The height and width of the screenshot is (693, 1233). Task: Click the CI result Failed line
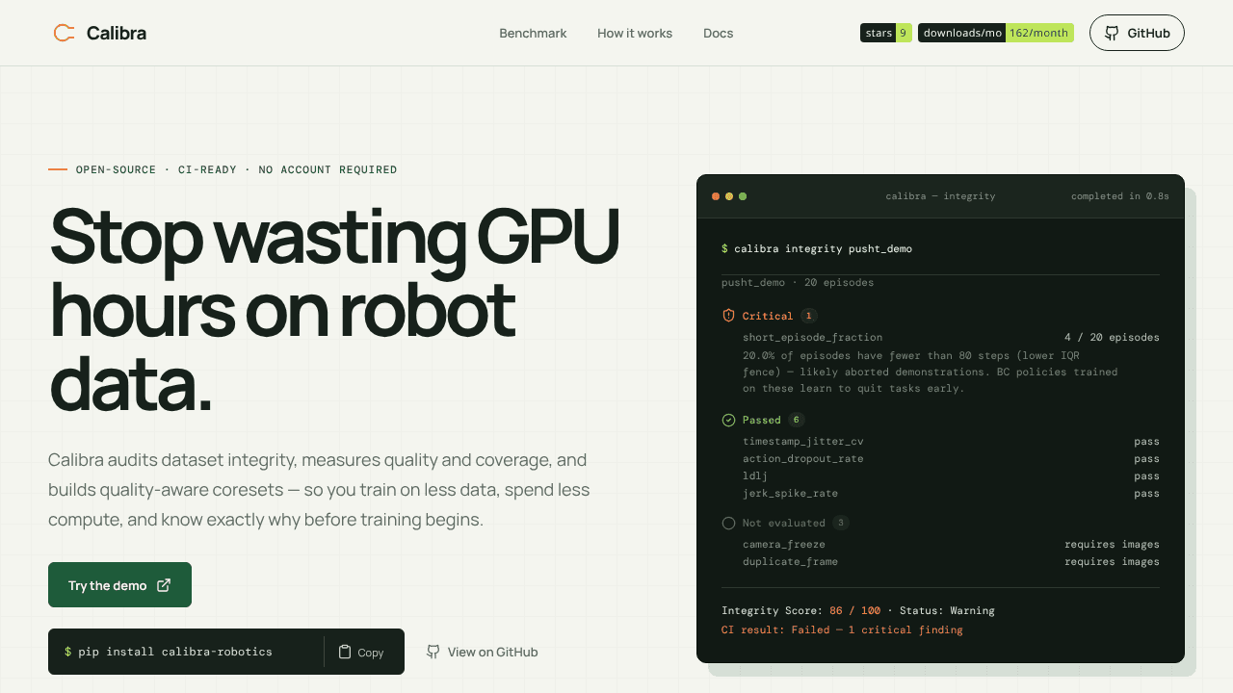coord(842,629)
